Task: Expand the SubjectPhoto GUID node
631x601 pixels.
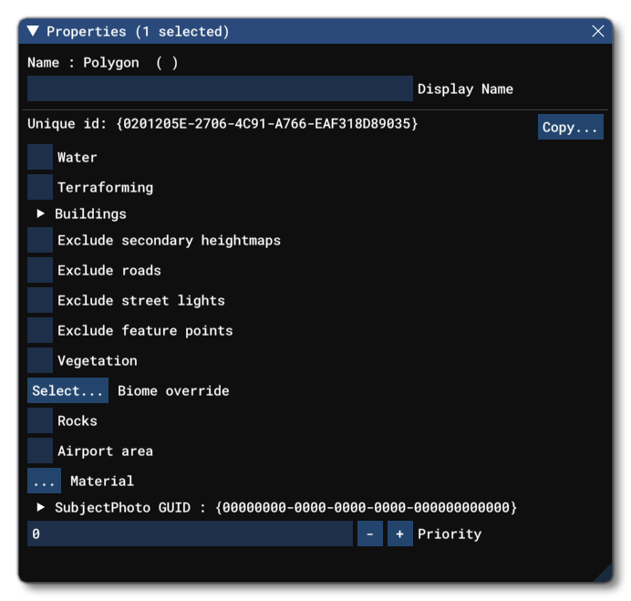Action: pyautogui.click(x=41, y=507)
